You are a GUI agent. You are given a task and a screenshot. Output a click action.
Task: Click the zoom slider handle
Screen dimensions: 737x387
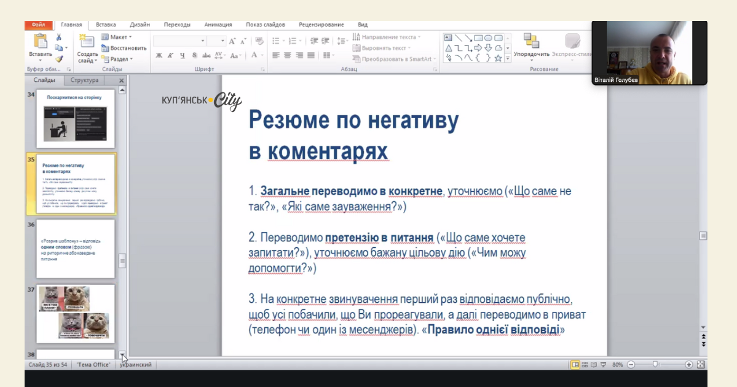point(655,364)
